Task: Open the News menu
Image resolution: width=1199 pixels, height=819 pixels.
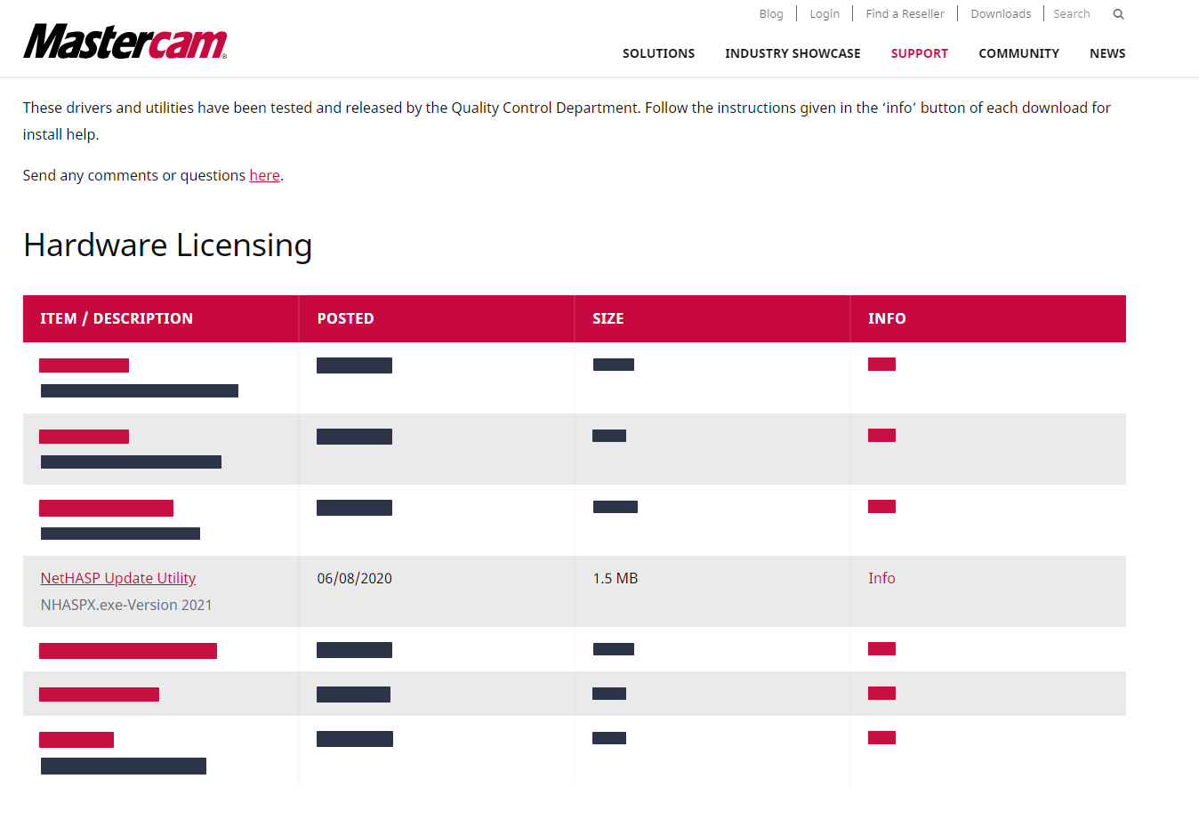Action: point(1107,53)
